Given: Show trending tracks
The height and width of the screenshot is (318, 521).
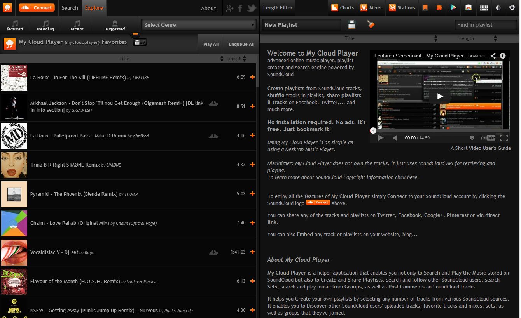Looking at the screenshot, I should click(x=45, y=26).
